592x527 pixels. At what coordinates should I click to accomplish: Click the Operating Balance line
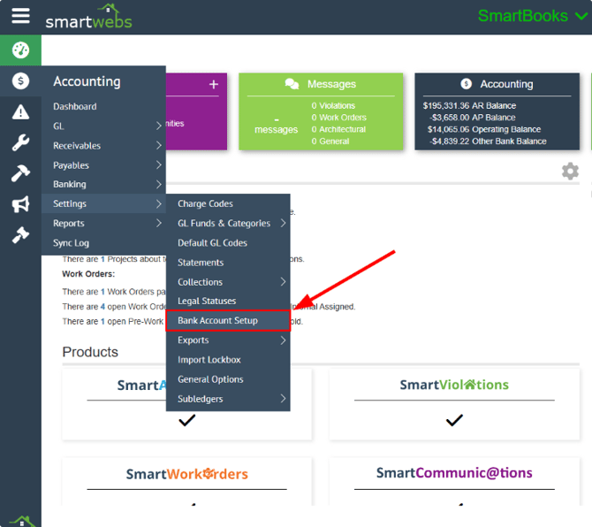(484, 130)
